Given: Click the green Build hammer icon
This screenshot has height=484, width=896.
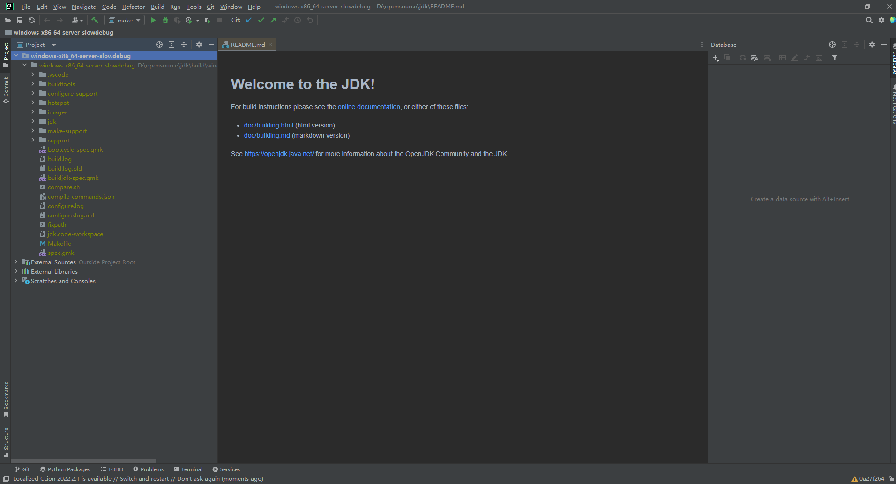Looking at the screenshot, I should (x=95, y=20).
